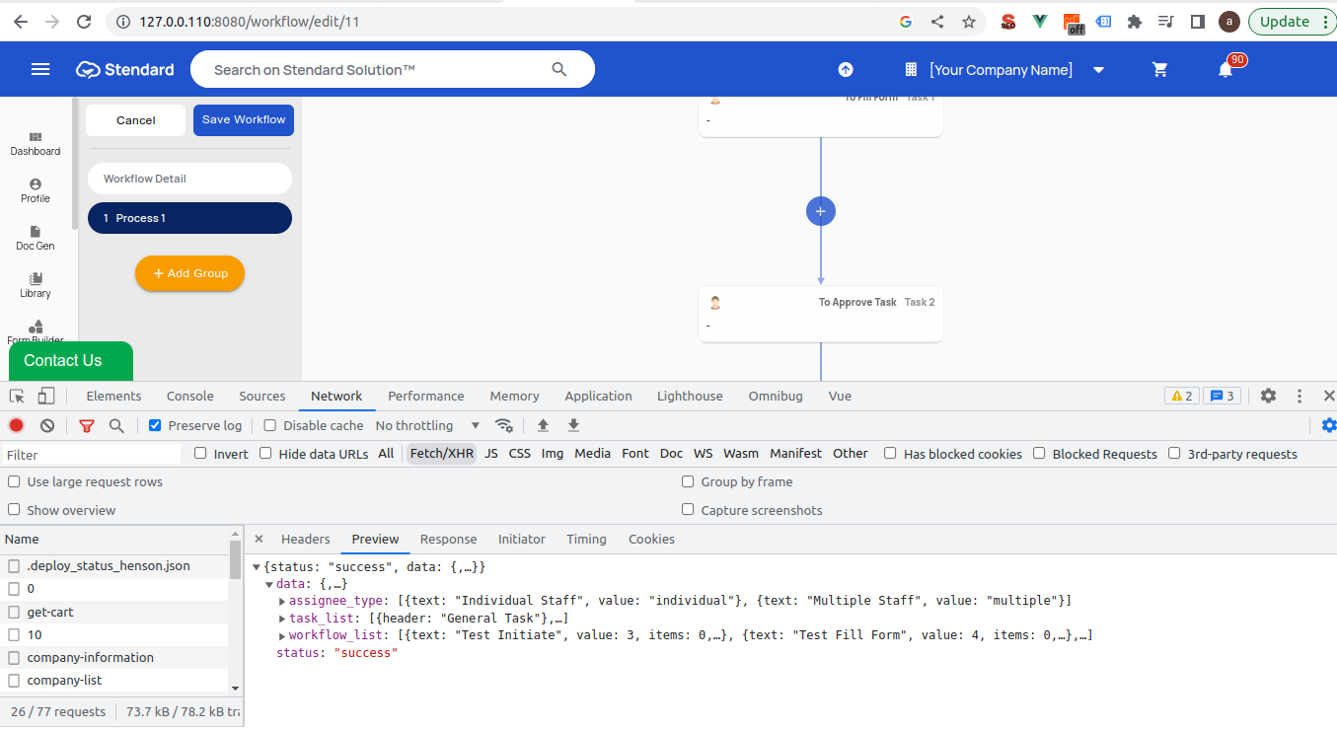Click the Save Workflow button

(244, 119)
